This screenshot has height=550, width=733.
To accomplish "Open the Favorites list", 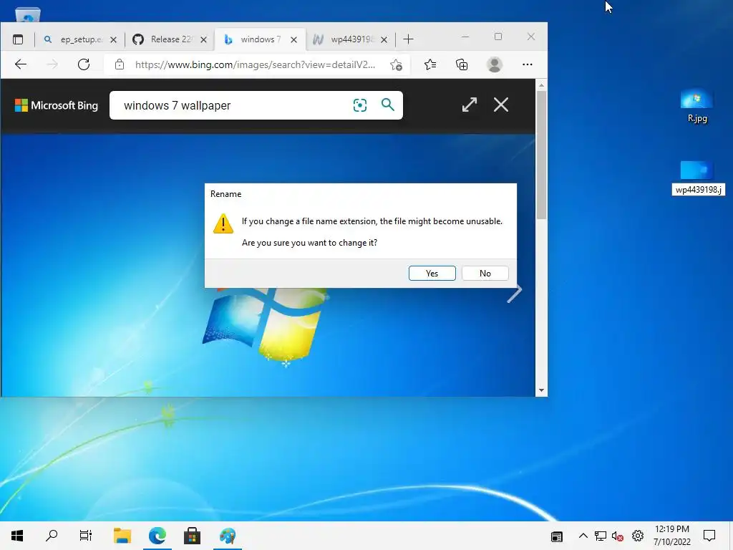I will tap(430, 64).
